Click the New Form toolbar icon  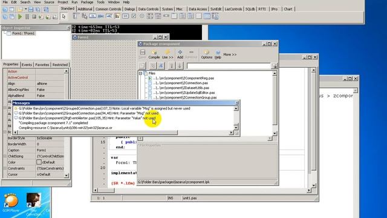(x=12, y=10)
